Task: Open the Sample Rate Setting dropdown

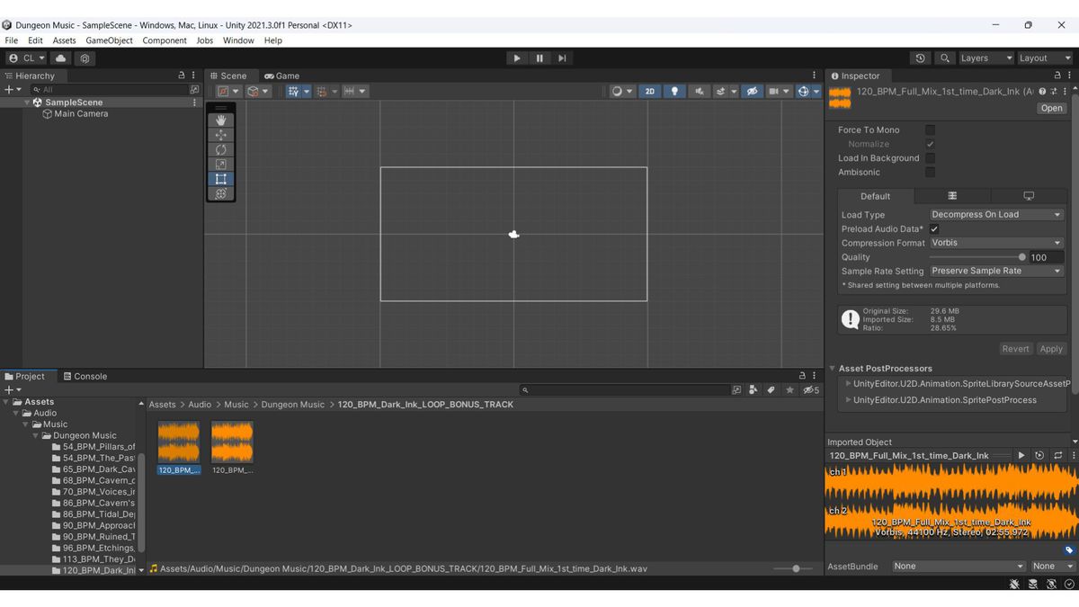Action: [x=996, y=271]
